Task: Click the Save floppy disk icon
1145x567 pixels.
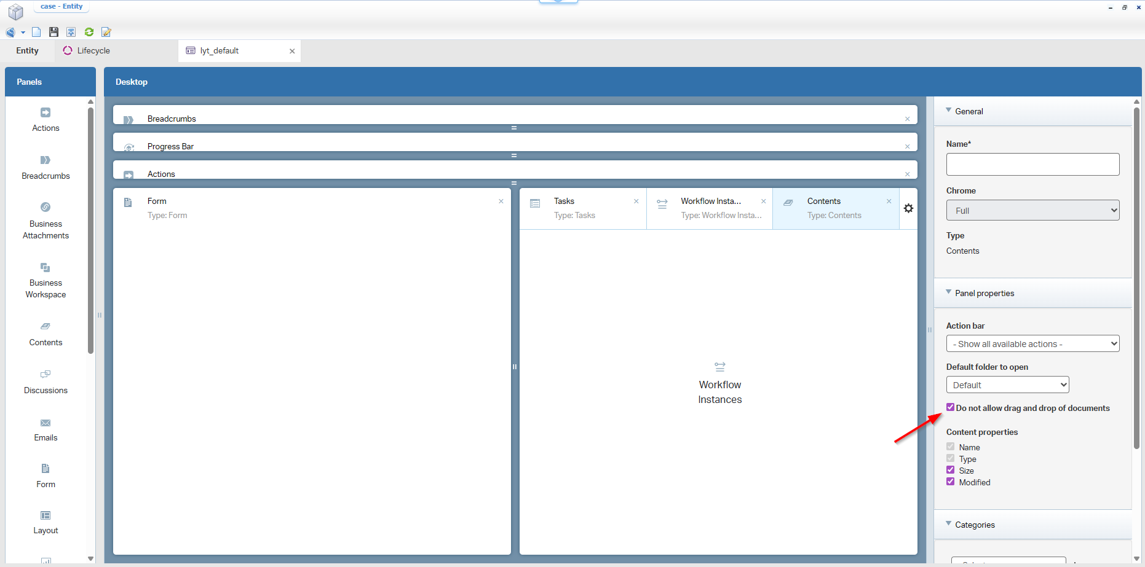Action: 53,32
